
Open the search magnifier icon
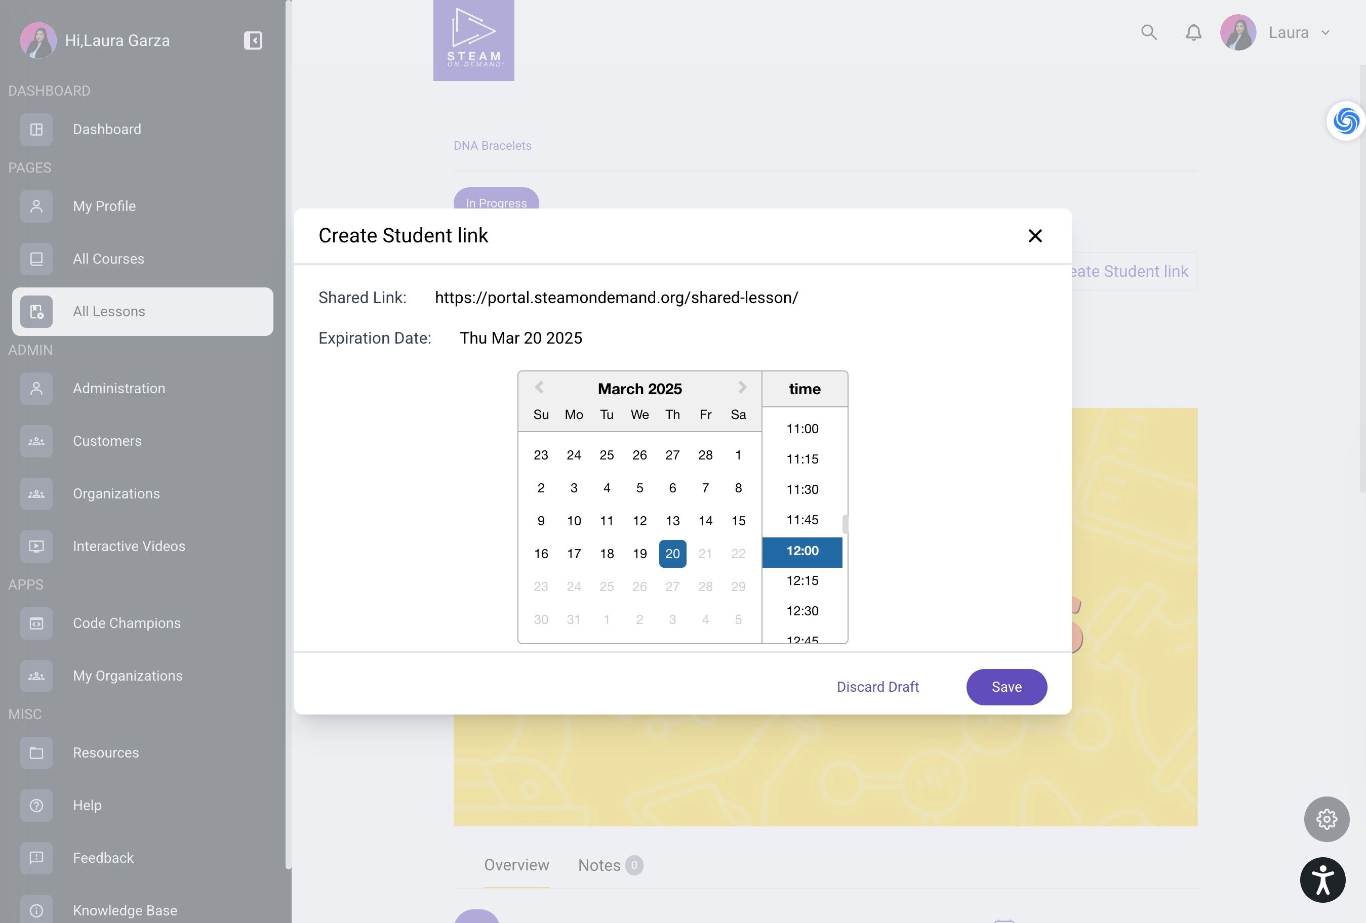1148,32
